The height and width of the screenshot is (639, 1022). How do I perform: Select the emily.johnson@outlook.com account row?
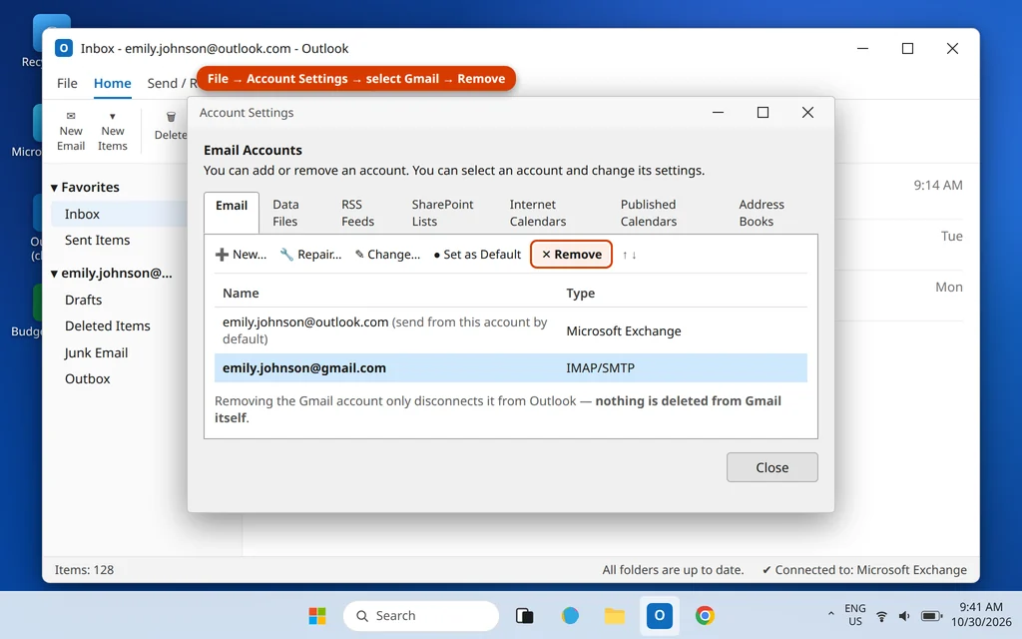(x=510, y=330)
